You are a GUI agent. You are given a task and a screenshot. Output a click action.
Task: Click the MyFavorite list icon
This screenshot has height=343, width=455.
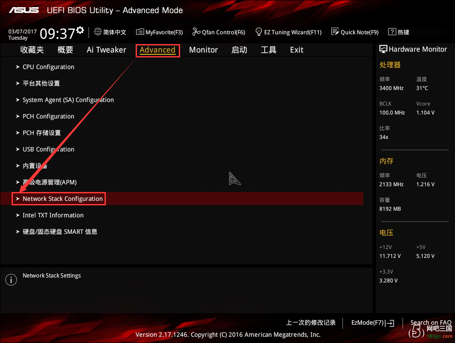[140, 32]
